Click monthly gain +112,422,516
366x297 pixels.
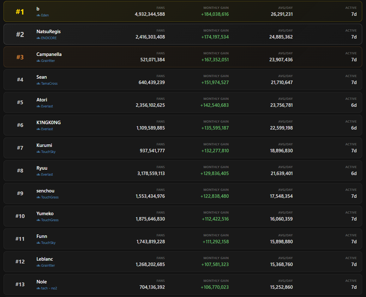click(x=215, y=219)
